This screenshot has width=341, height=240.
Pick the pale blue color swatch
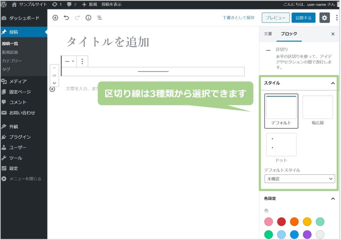tap(281, 235)
